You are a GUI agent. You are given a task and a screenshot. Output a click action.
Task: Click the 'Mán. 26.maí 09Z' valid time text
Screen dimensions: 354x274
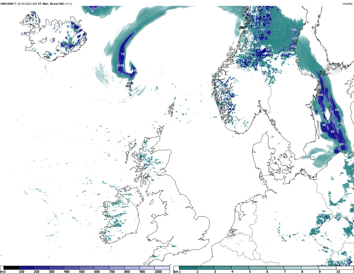[x=53, y=4]
